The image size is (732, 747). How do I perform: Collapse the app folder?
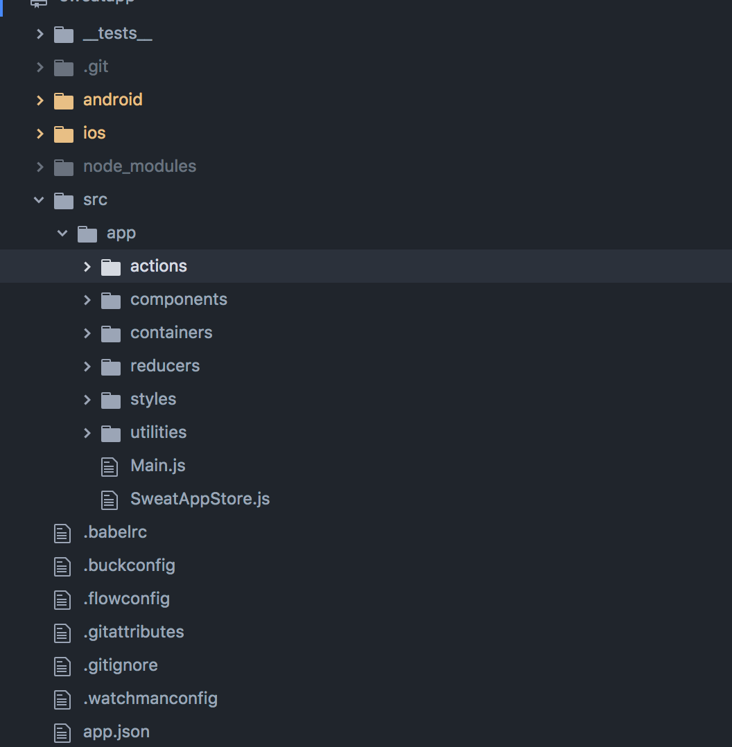[x=62, y=233]
